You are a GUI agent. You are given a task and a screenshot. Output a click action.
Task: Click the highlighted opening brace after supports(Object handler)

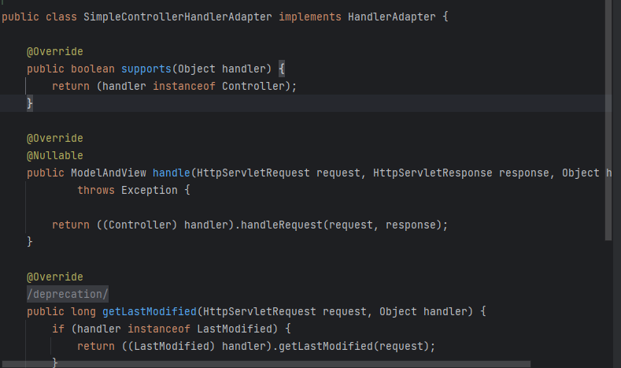click(x=282, y=69)
